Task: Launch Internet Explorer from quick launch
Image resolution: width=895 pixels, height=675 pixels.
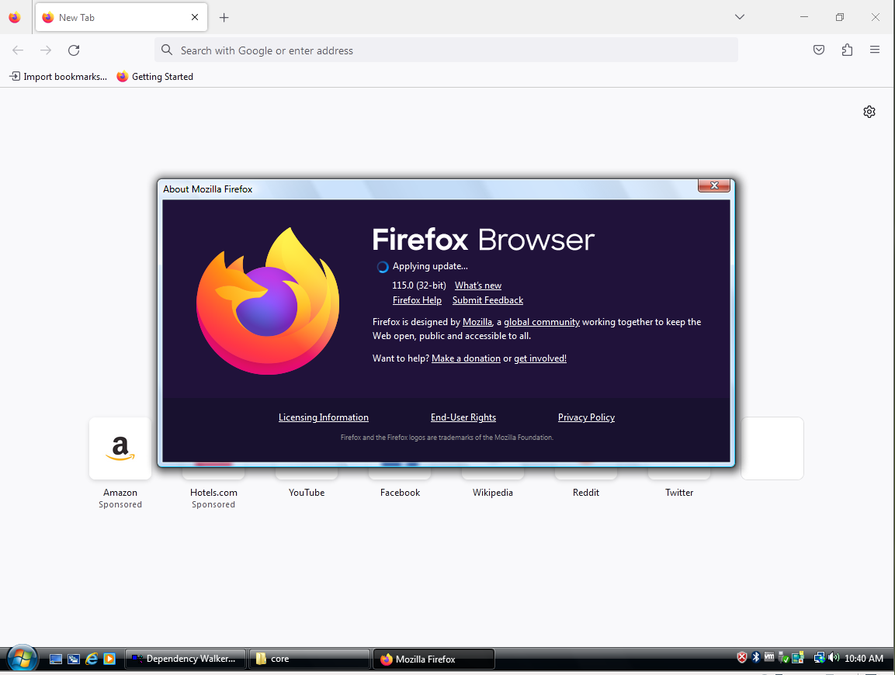Action: 92,659
